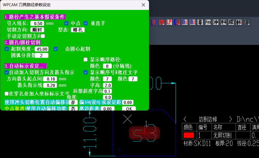
Task: Select the red toolpath shape on canvas
Action: (x=144, y=133)
